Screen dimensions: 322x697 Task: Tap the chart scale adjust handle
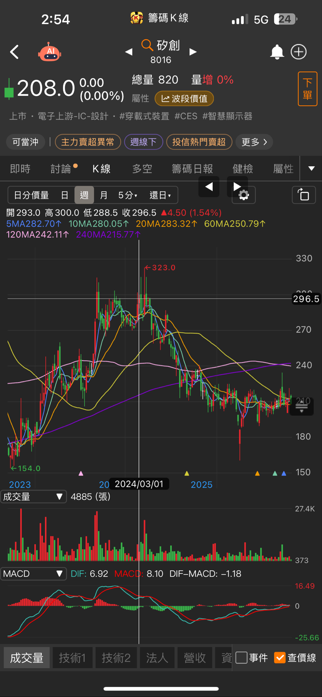301,407
